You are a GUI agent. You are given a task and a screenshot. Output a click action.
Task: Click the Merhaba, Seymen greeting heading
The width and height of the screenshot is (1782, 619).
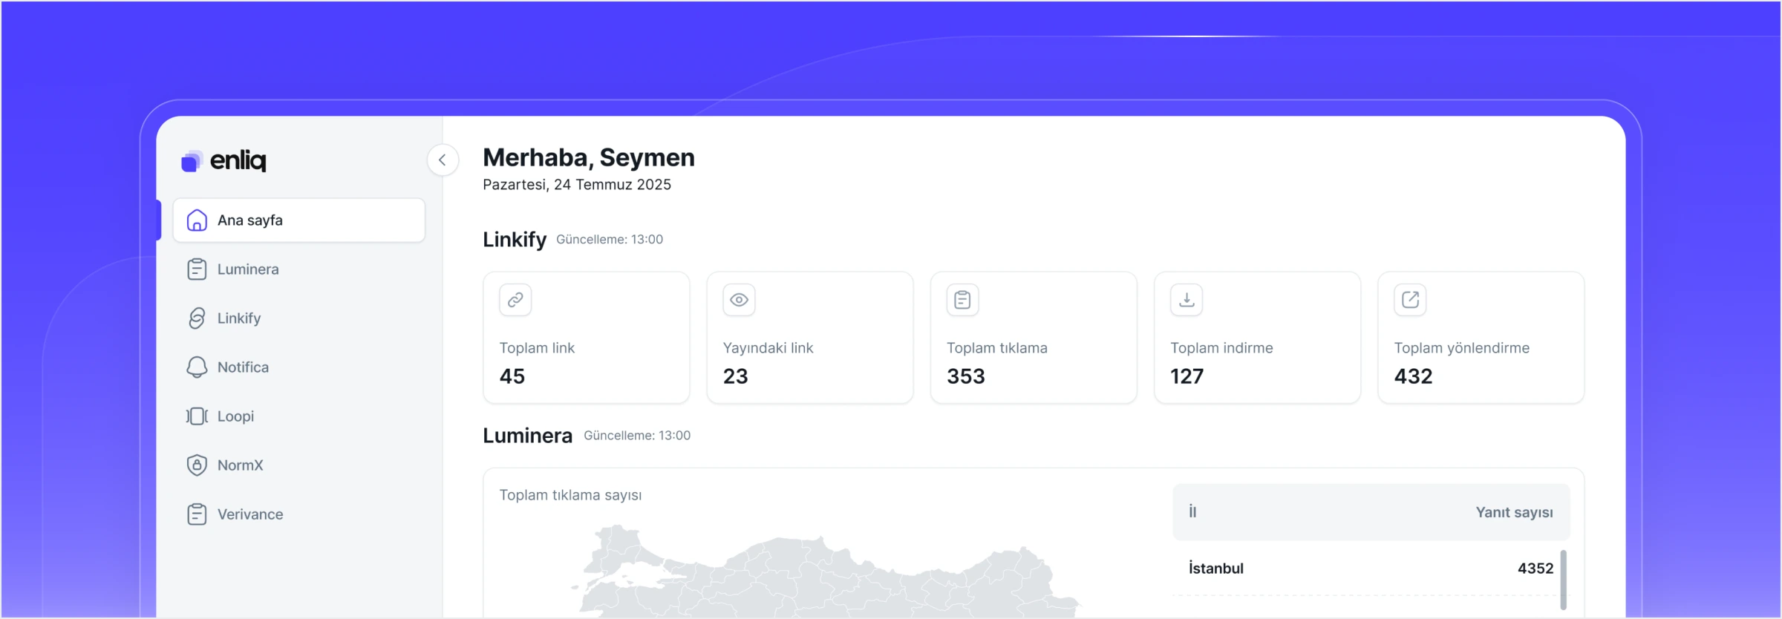[x=589, y=157]
